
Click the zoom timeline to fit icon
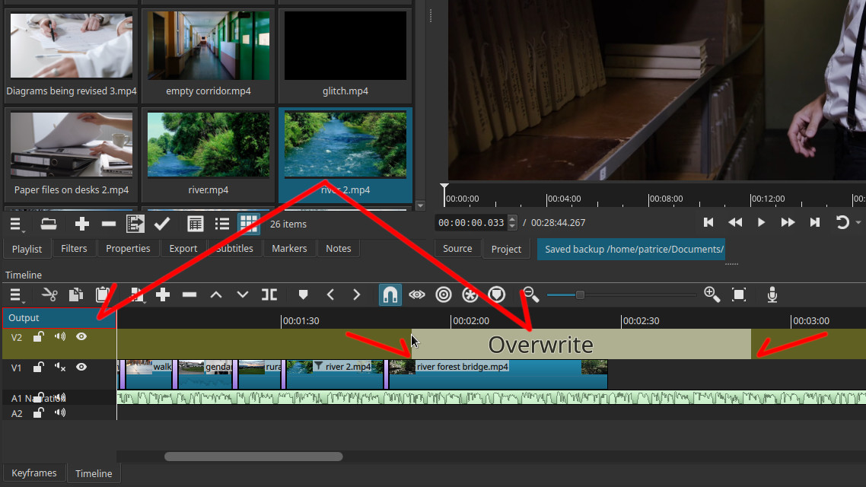click(x=738, y=294)
